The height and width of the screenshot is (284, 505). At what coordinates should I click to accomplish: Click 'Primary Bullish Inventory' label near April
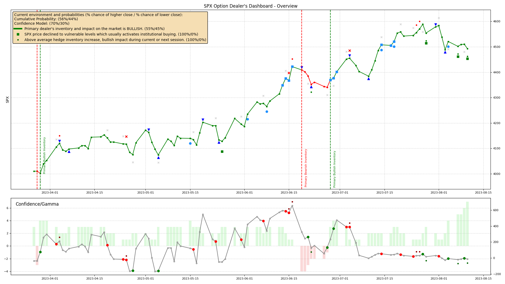coord(44,155)
